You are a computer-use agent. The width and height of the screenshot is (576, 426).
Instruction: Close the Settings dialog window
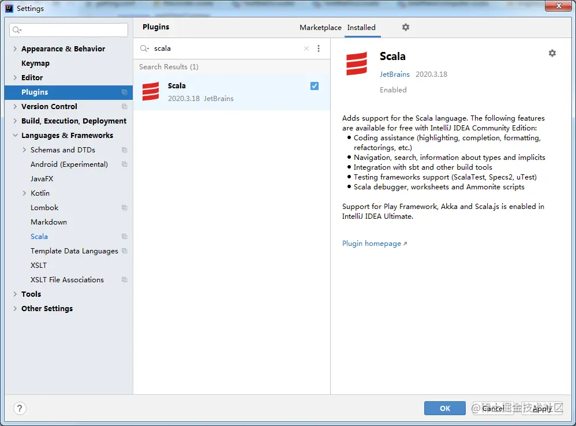pyautogui.click(x=558, y=6)
